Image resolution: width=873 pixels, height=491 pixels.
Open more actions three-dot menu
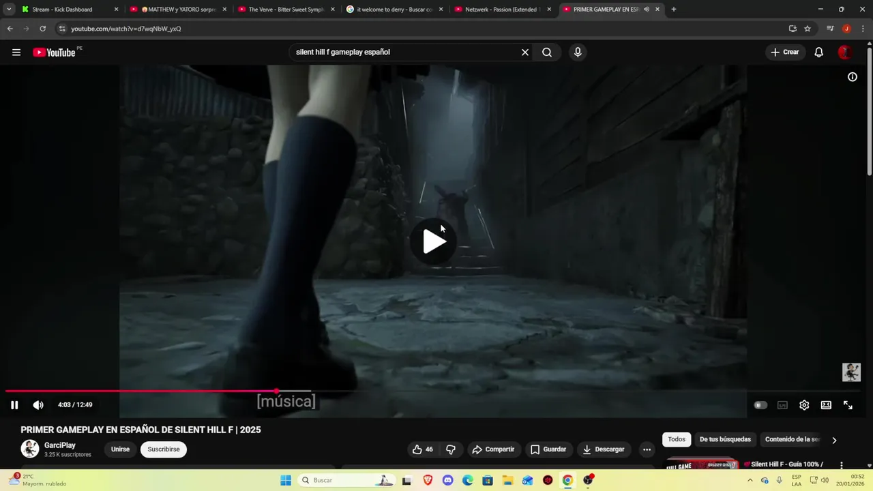point(647,449)
